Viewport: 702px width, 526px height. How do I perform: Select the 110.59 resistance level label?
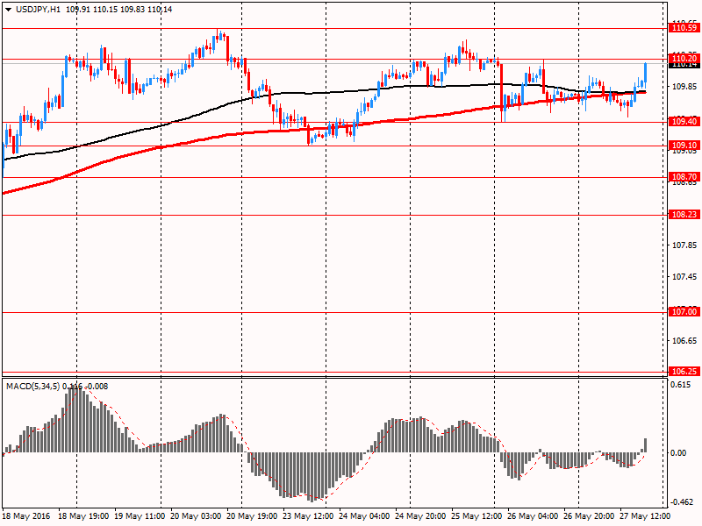click(684, 28)
